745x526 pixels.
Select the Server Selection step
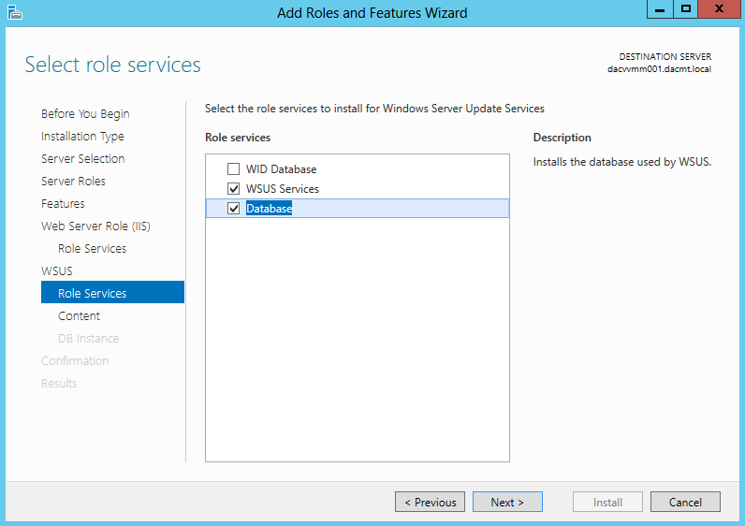pos(82,159)
